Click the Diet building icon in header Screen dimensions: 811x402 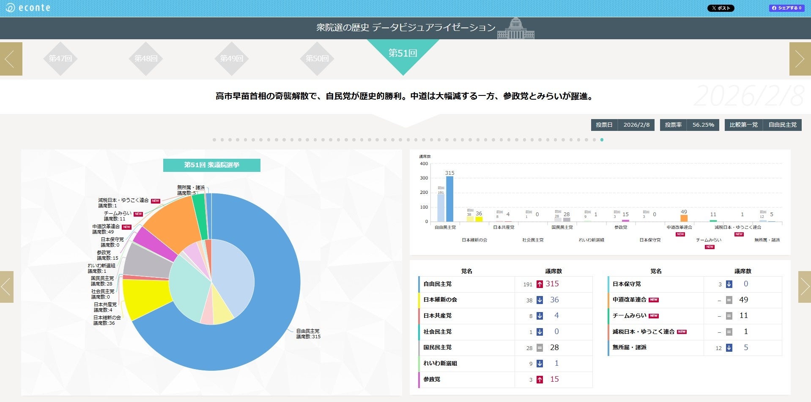point(515,28)
